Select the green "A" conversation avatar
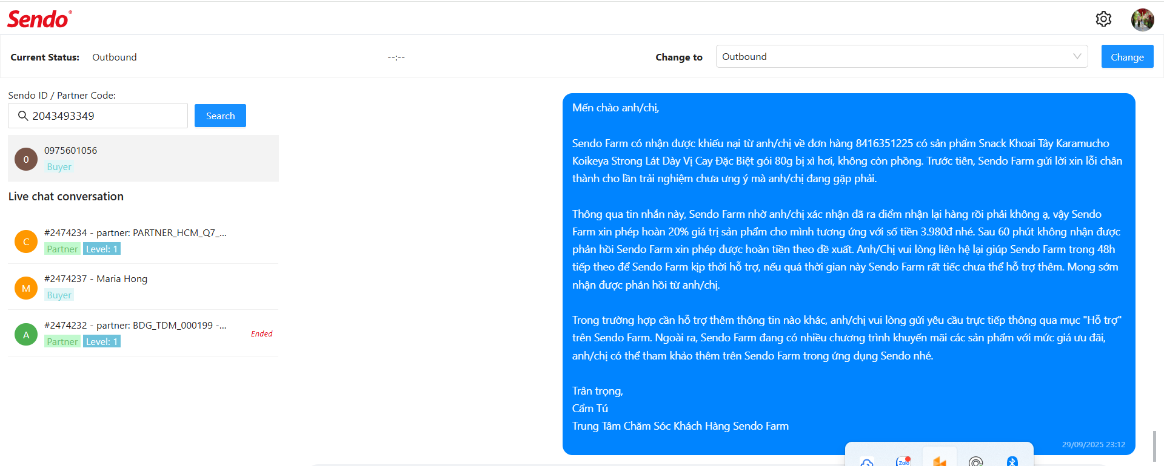Viewport: 1164px width, 466px height. 26,335
